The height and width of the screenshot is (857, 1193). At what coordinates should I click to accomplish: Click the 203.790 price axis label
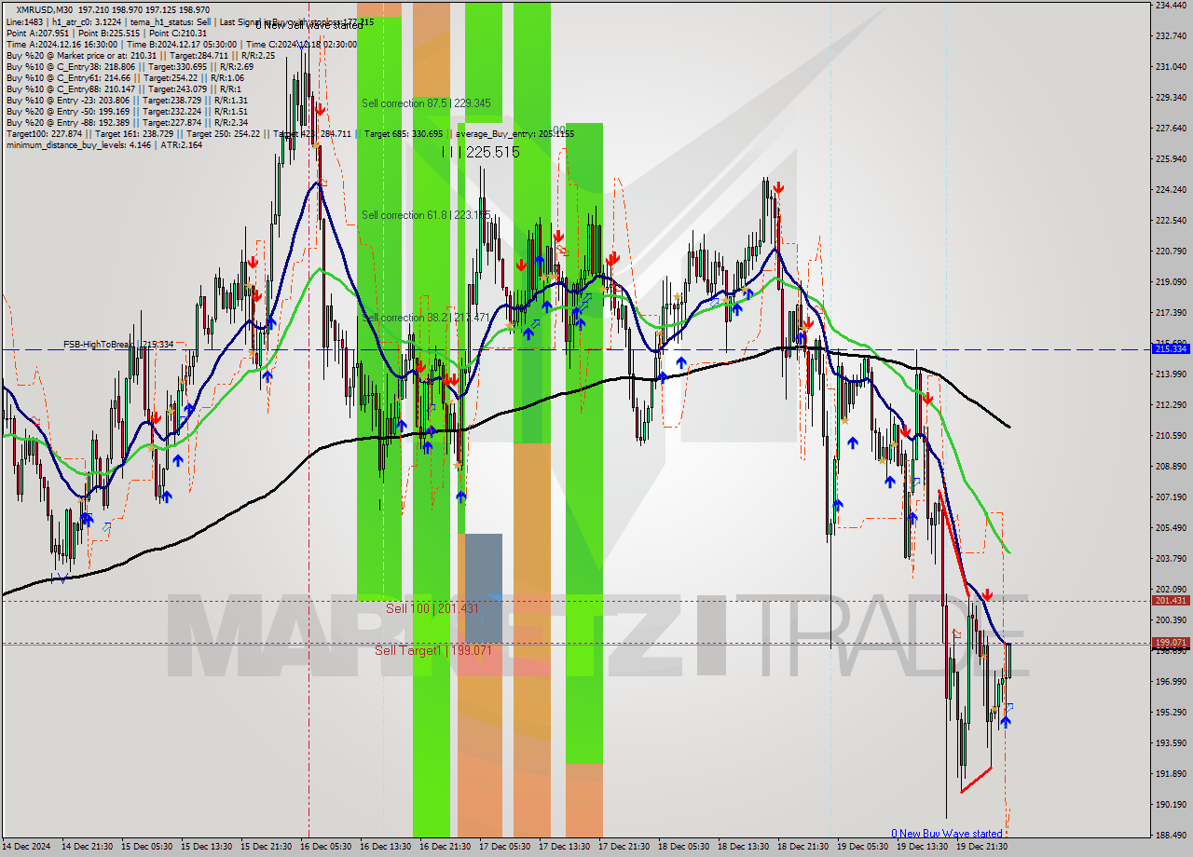coord(1171,558)
